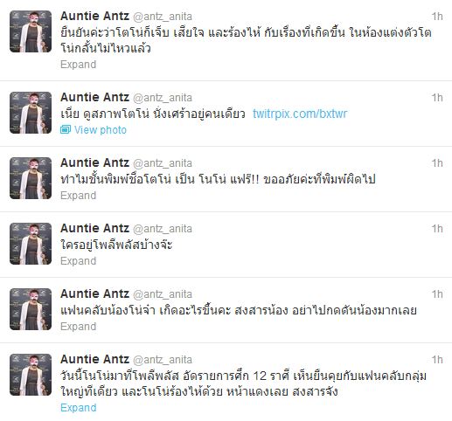Open avatar of the View photo tweet
The height and width of the screenshot is (421, 452).
(31, 113)
